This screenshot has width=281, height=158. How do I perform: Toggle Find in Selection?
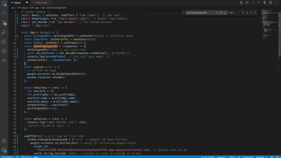click(251, 13)
